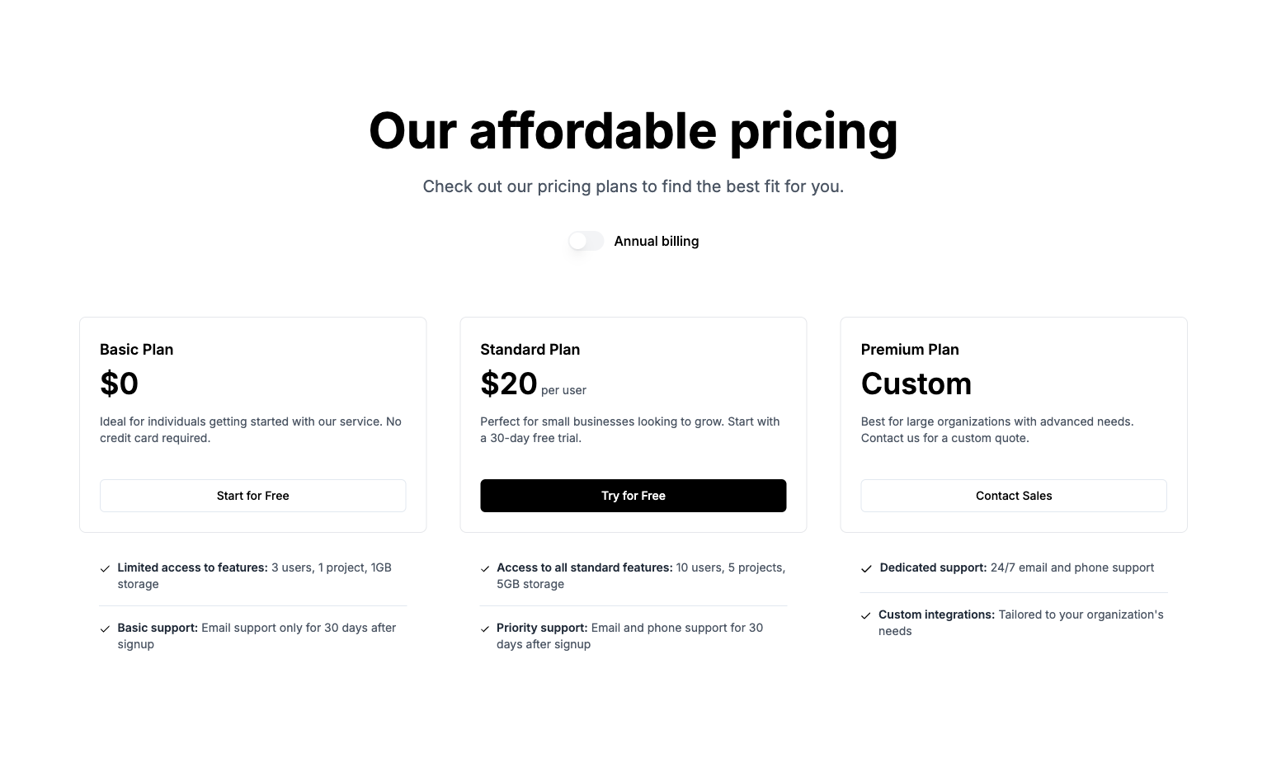1267x758 pixels.
Task: Click the Contact Sales button
Action: 1014,496
